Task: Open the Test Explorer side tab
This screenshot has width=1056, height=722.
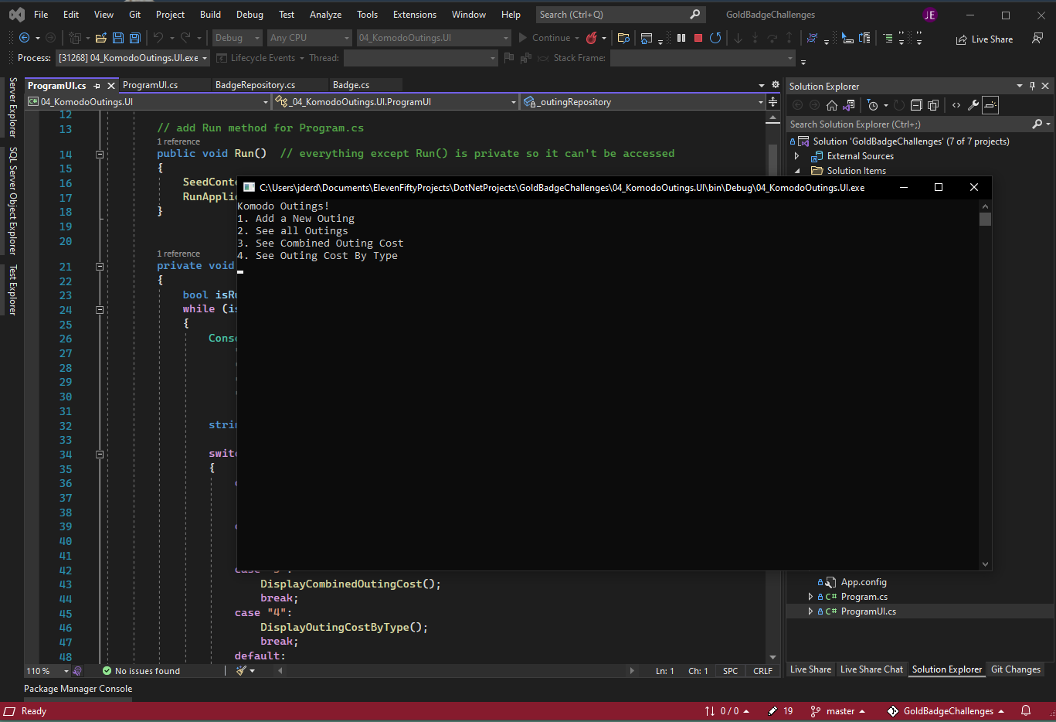Action: tap(12, 290)
